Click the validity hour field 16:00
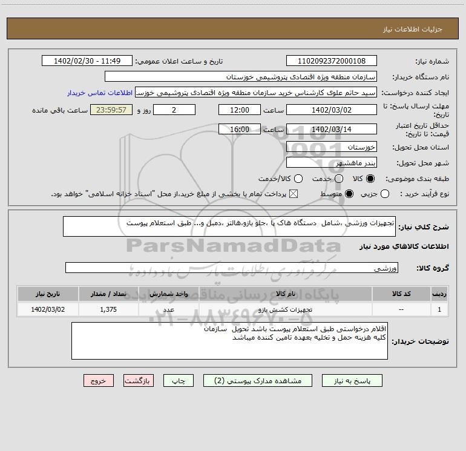The width and height of the screenshot is (466, 451). pos(240,129)
